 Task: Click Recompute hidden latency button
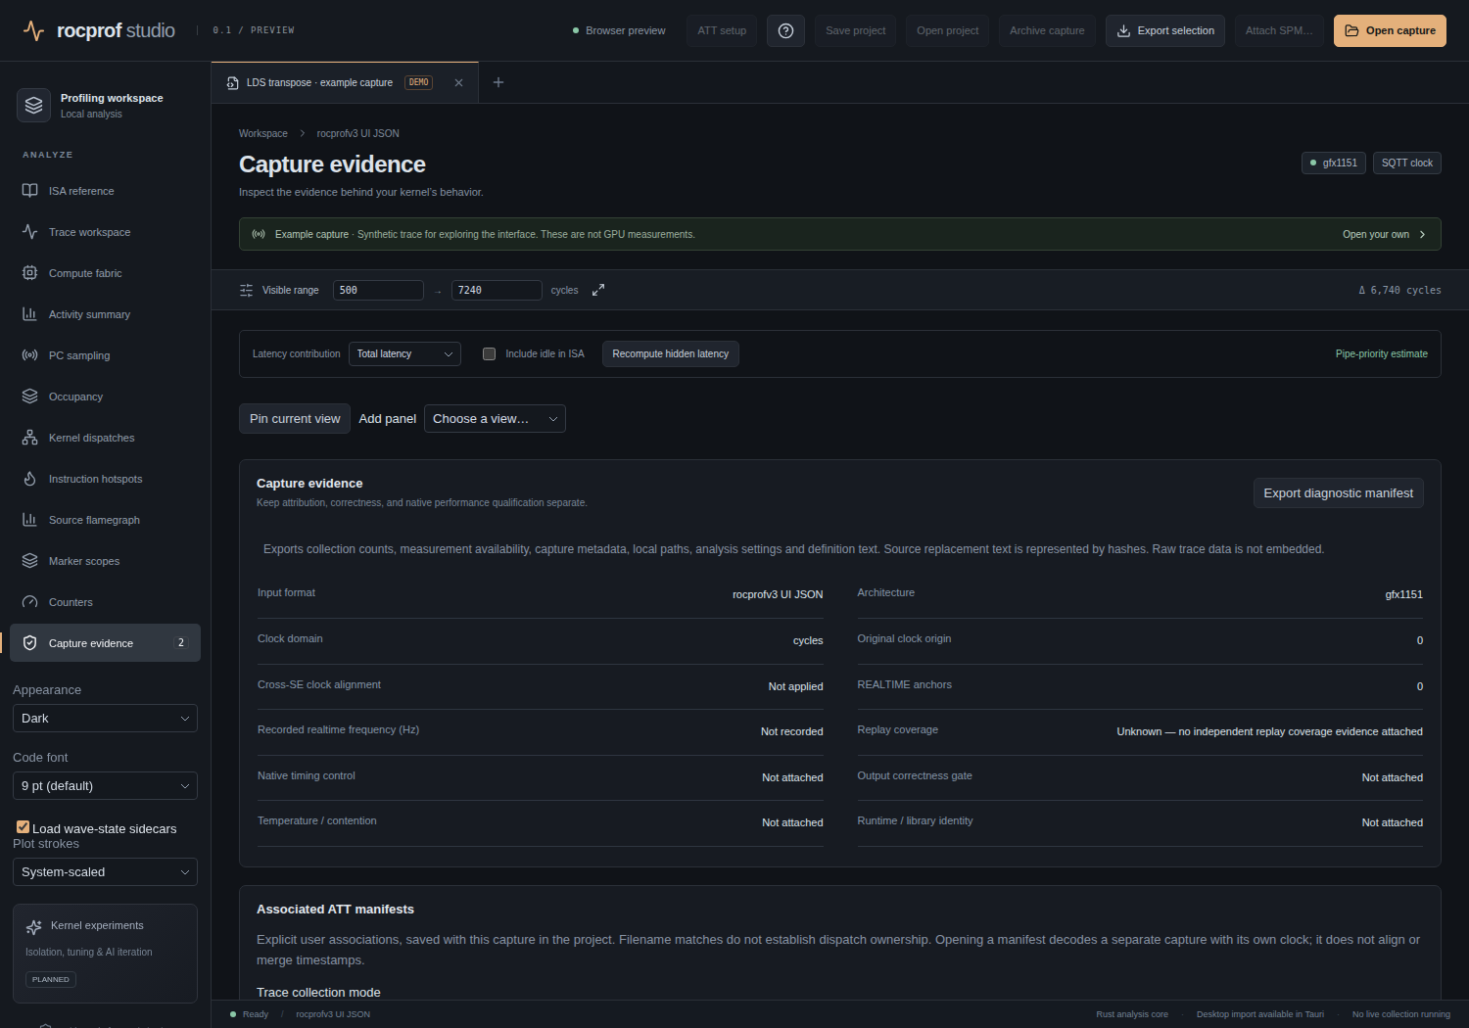click(x=671, y=353)
